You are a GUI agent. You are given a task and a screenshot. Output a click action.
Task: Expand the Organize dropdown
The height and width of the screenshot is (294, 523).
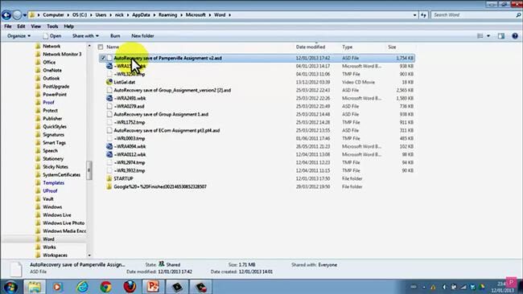(x=19, y=36)
